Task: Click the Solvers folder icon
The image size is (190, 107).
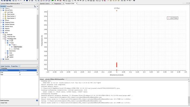Action: click(x=3, y=20)
